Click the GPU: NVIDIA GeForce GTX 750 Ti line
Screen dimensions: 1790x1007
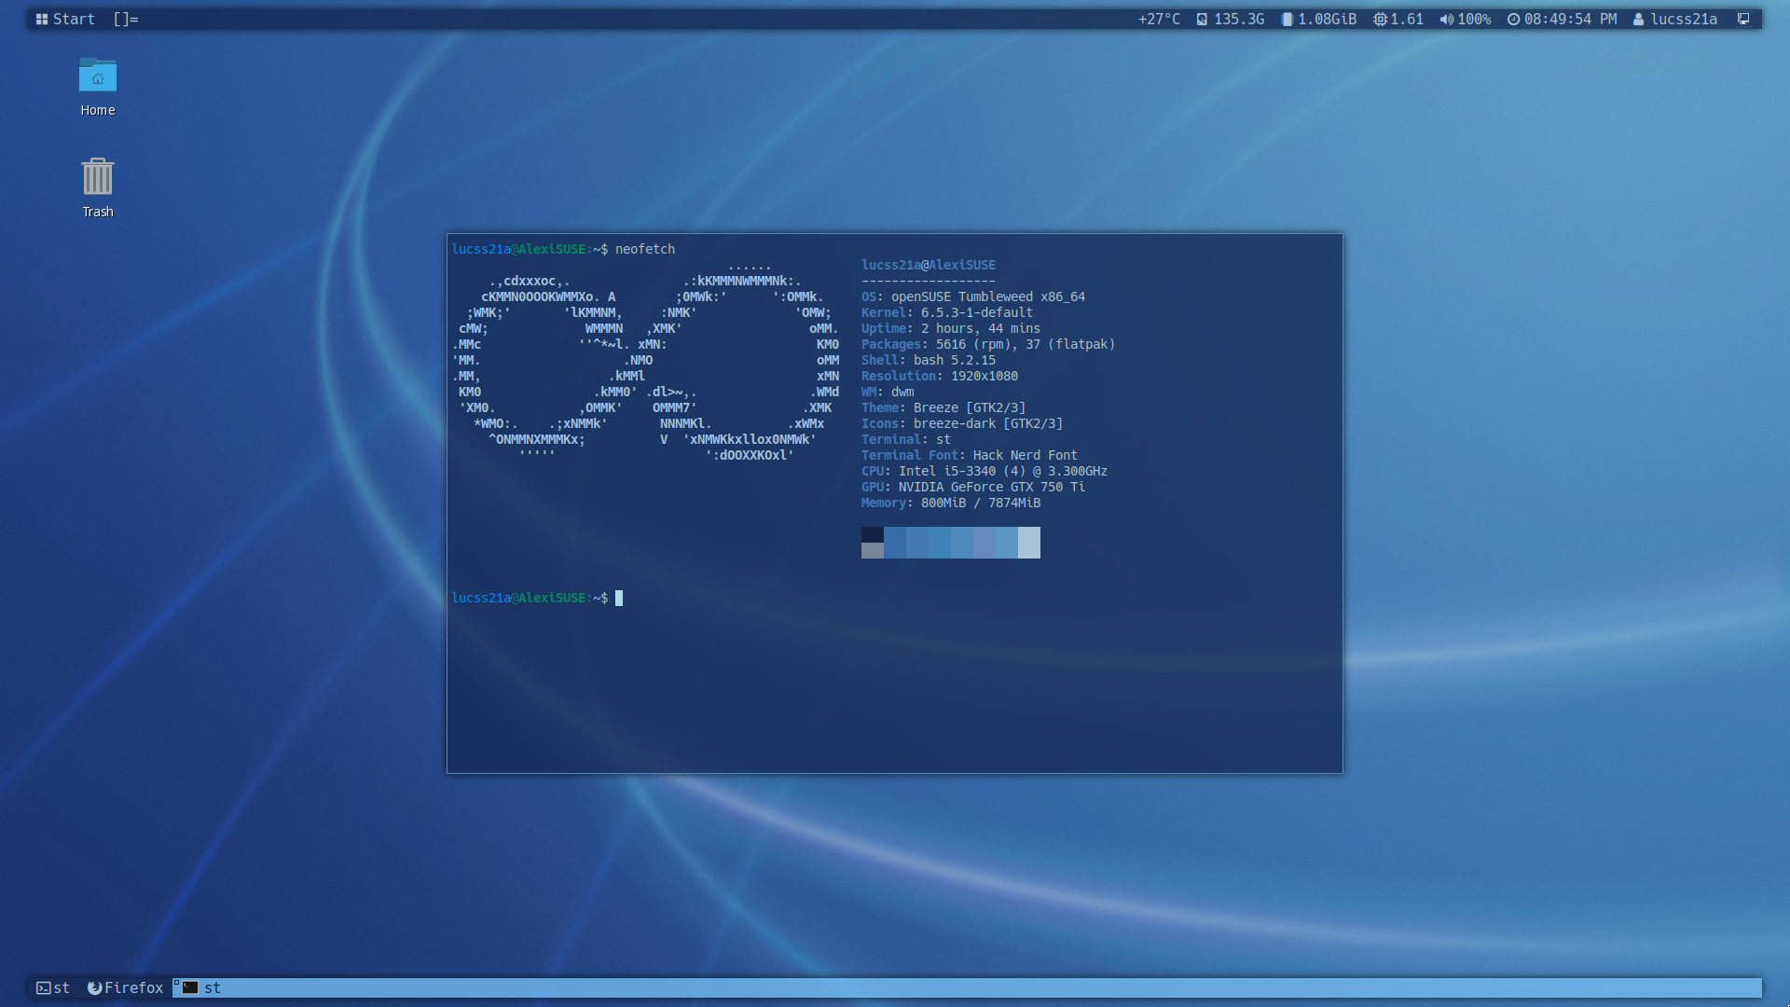(x=973, y=487)
